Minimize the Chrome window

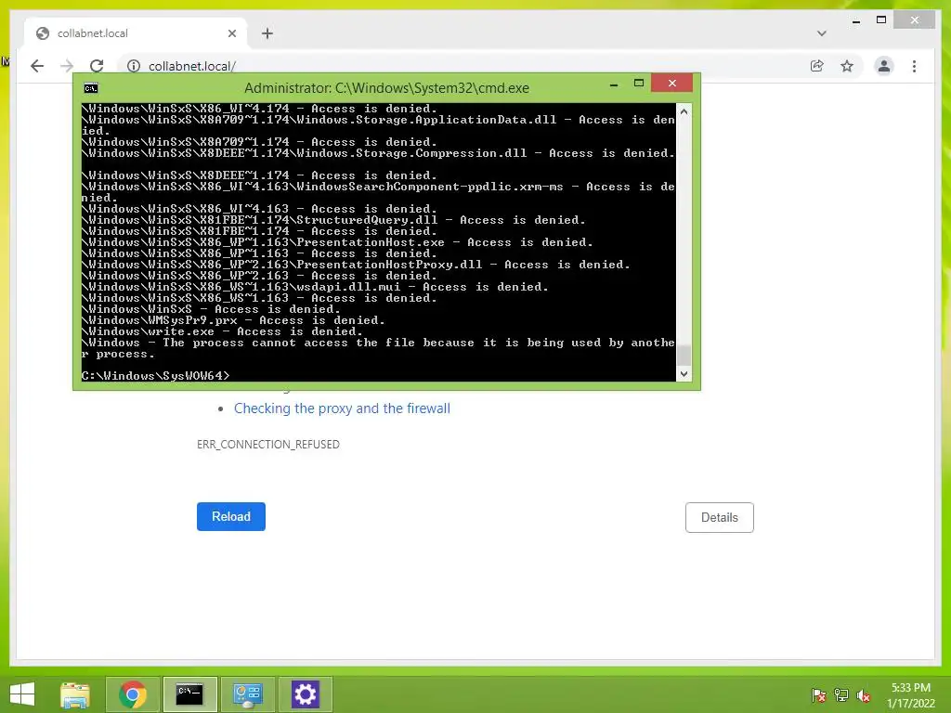click(855, 21)
